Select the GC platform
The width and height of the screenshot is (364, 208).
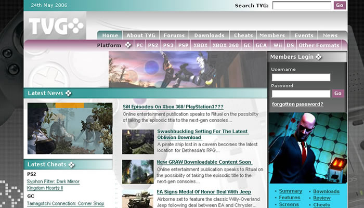(x=247, y=45)
